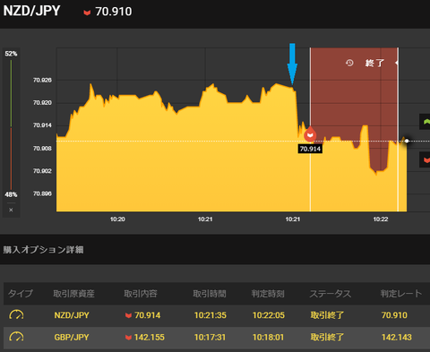Click the white current-price dot on chart
This screenshot has height=352, width=430.
[407, 141]
